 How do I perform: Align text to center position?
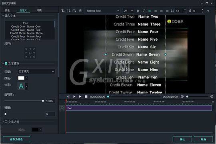coord(30,53)
